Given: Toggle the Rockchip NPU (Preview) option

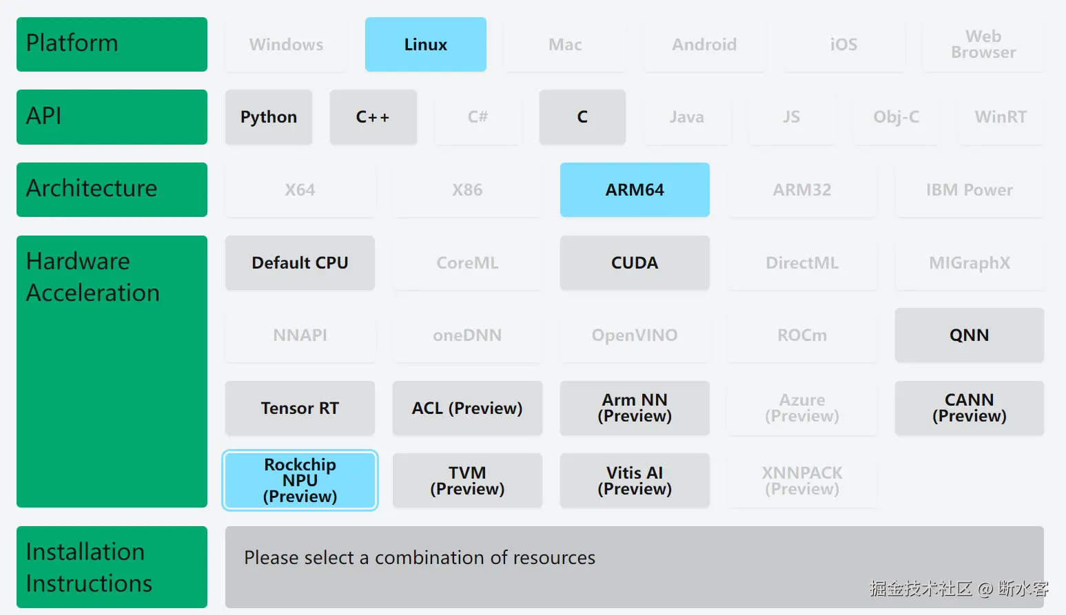Looking at the screenshot, I should click(300, 481).
